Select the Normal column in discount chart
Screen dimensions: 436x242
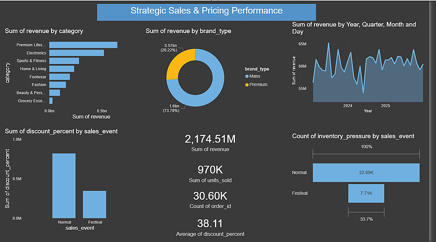64,186
